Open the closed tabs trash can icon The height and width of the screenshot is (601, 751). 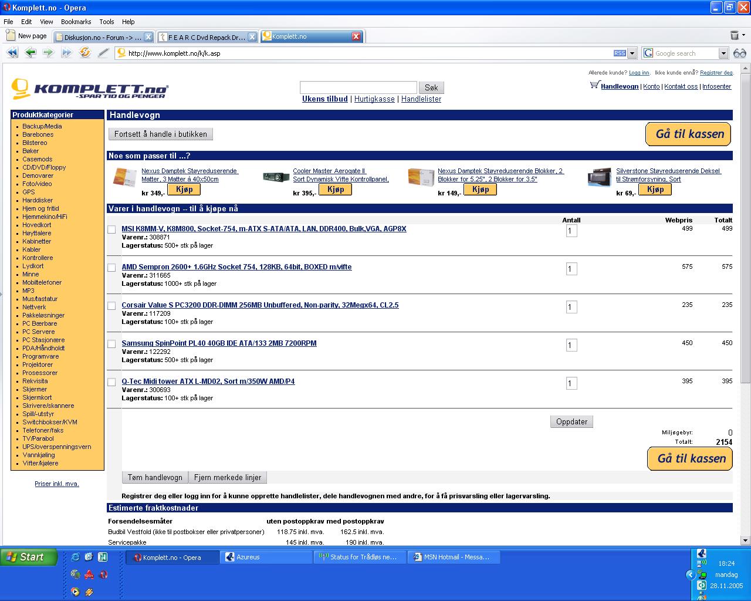pos(734,36)
